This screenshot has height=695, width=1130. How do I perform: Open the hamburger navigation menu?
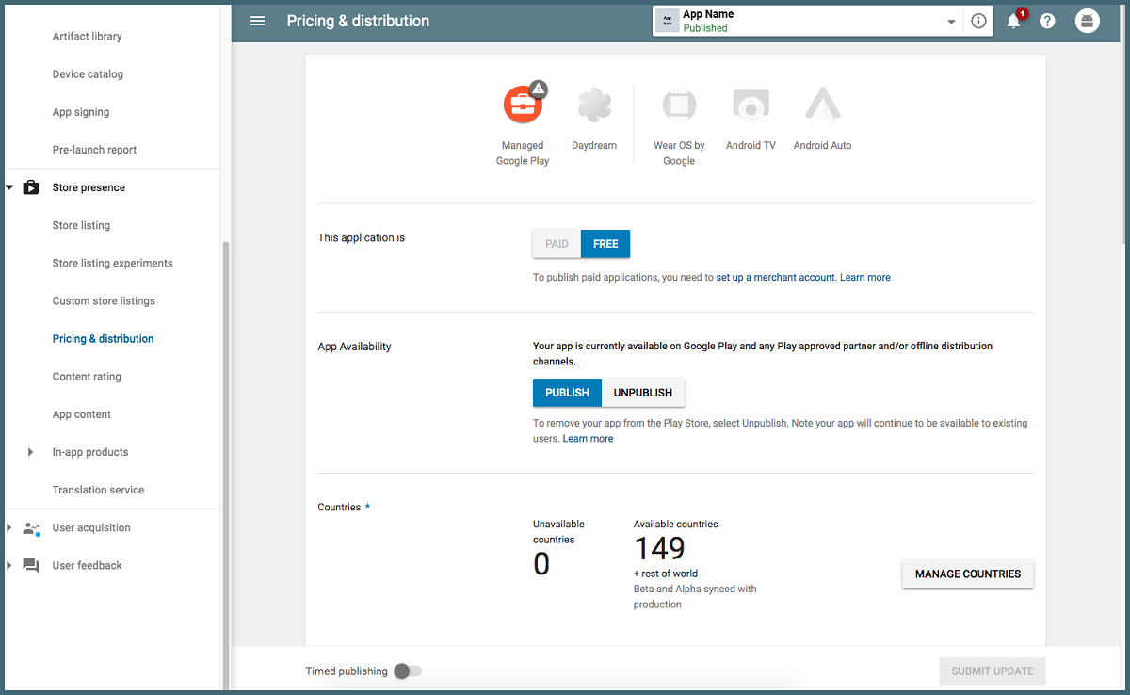click(257, 21)
